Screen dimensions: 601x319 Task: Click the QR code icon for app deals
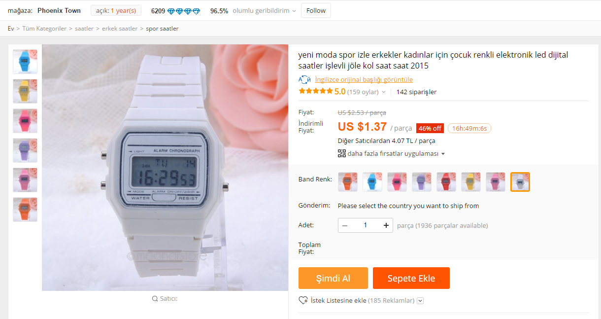click(x=342, y=153)
